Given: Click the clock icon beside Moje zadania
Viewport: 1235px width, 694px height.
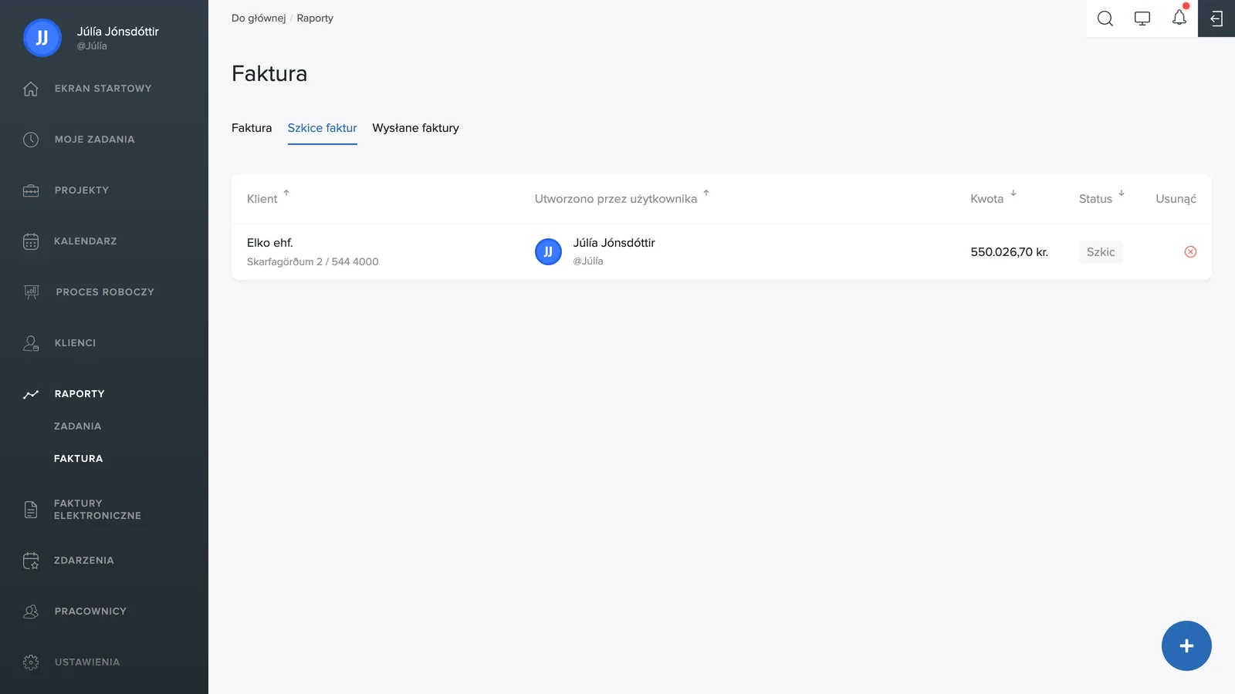Looking at the screenshot, I should coord(31,140).
